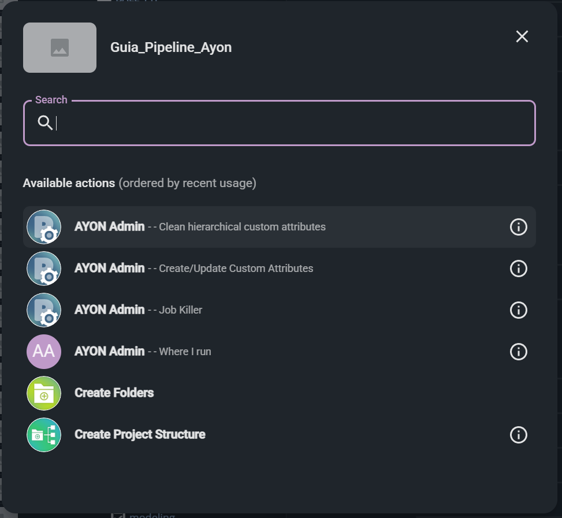Screen dimensions: 562x518
Task: Show info for Clean hierarchical custom attributes
Action: point(518,227)
